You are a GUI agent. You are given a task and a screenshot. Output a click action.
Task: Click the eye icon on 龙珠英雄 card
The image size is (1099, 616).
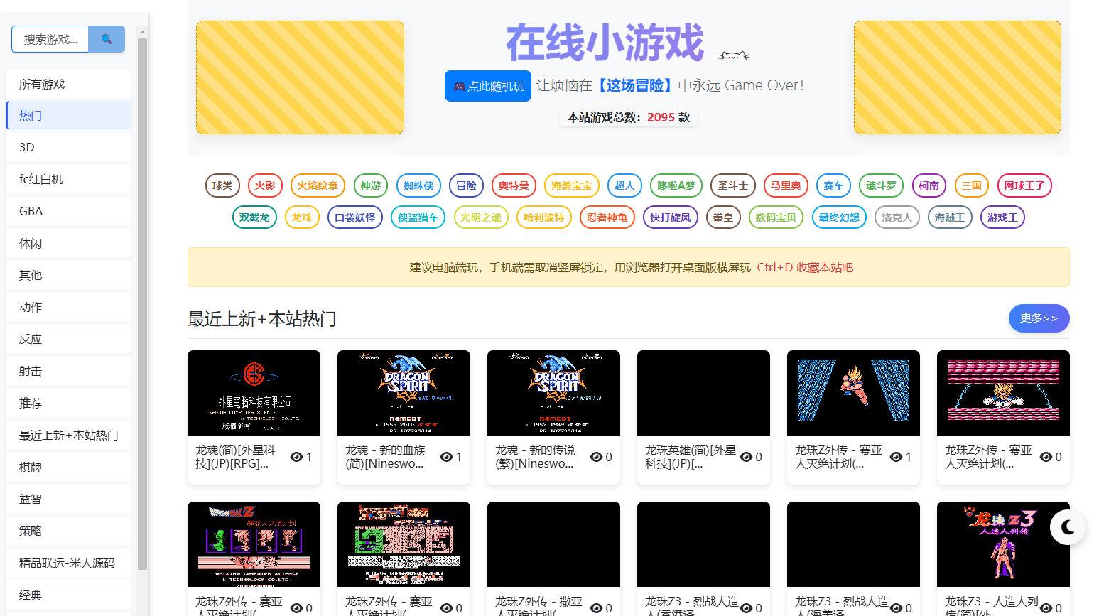click(x=746, y=457)
